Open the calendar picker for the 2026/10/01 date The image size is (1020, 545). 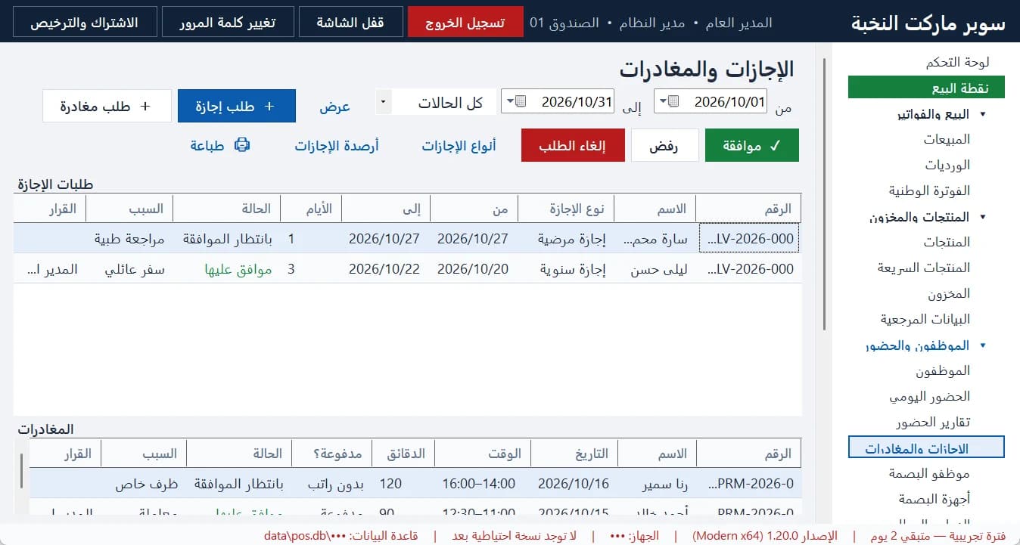click(667, 101)
